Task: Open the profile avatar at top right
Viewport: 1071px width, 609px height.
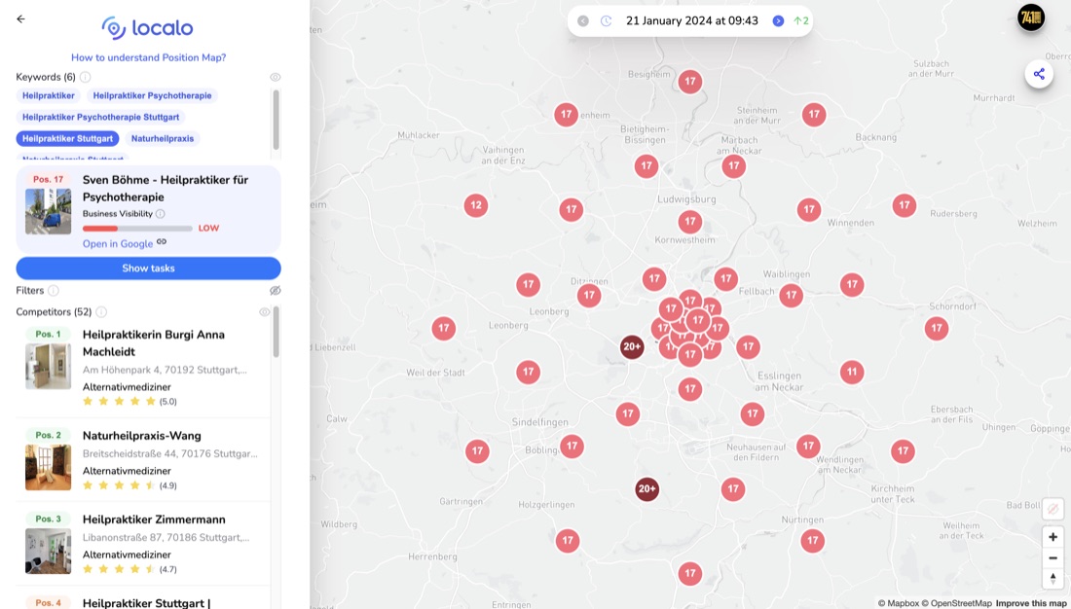Action: [1031, 18]
